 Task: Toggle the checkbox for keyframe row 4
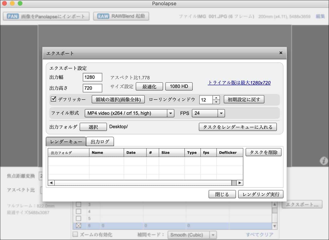(x=79, y=212)
